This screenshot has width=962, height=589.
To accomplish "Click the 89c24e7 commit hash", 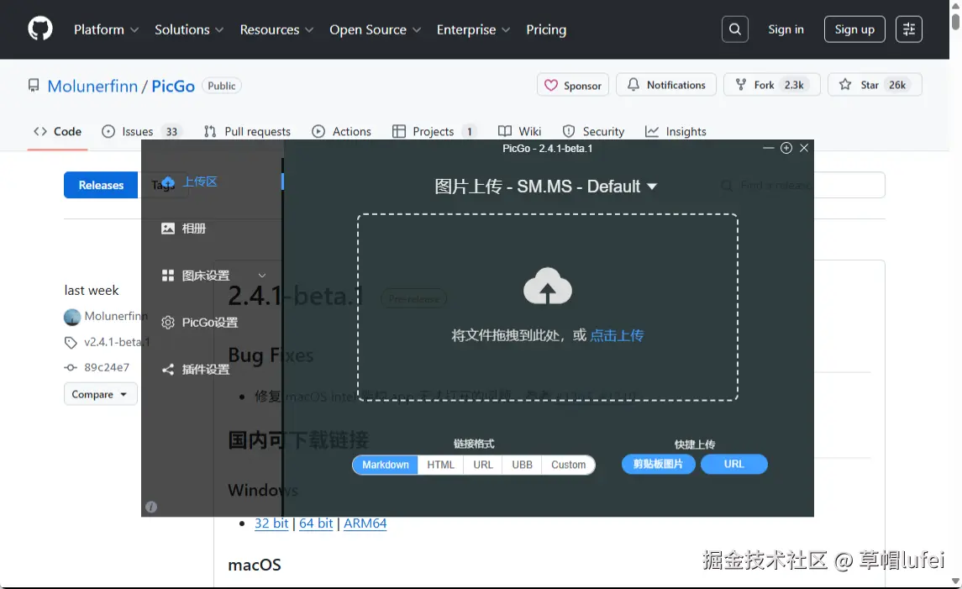I will (x=107, y=367).
